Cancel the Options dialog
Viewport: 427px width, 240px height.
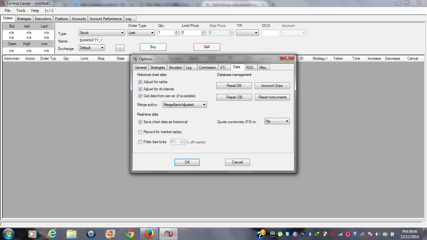click(x=238, y=162)
